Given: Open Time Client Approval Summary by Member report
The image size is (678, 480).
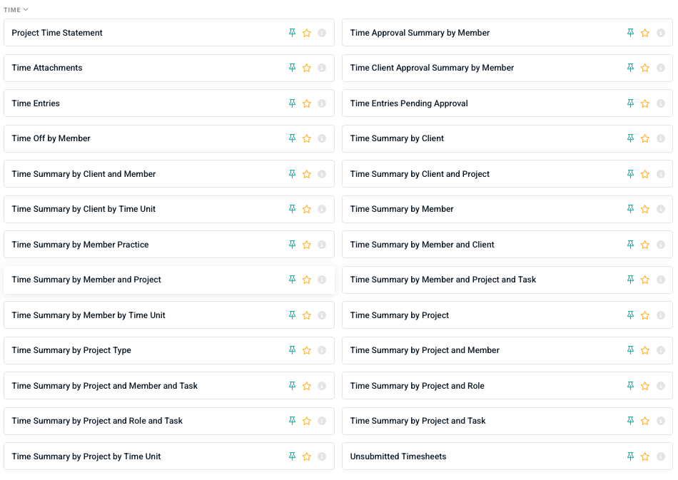Looking at the screenshot, I should coord(432,68).
